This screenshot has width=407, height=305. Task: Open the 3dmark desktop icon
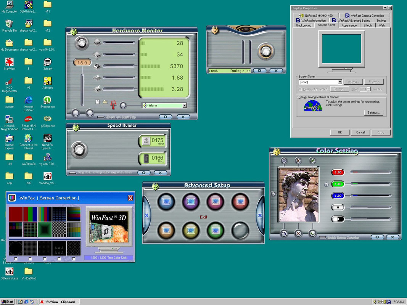coord(48,64)
